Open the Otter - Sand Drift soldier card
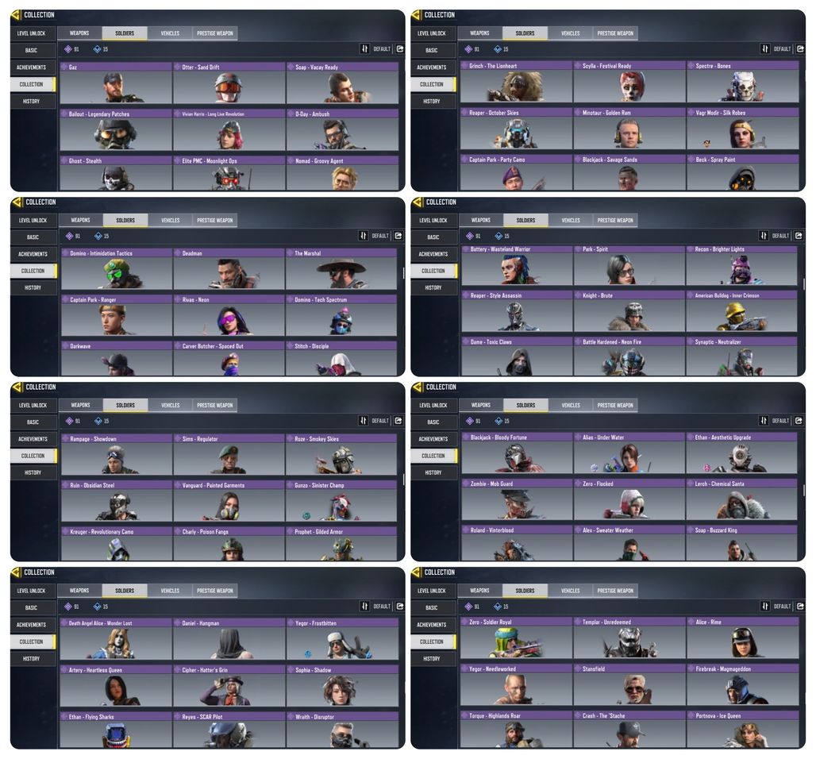 pyautogui.click(x=229, y=83)
